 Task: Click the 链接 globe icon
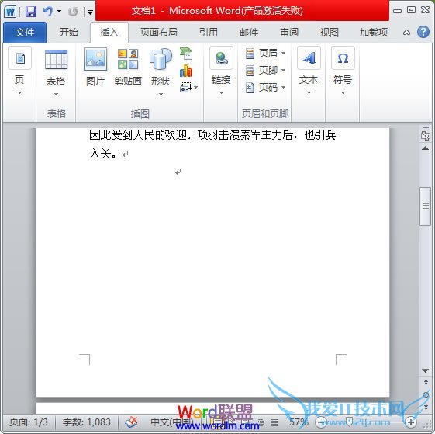(221, 58)
